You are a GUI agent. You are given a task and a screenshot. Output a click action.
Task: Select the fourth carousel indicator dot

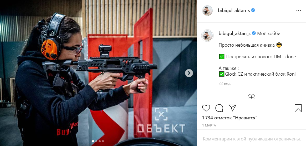103,141
